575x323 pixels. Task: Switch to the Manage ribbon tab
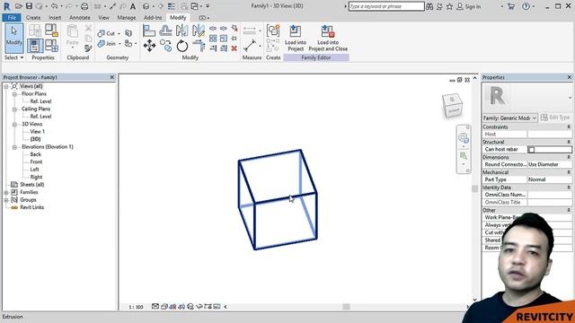click(127, 18)
